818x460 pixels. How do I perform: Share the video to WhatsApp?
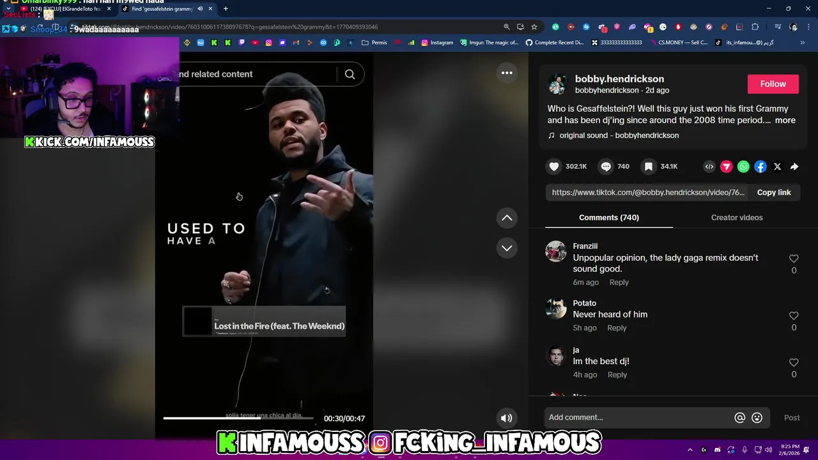(743, 167)
